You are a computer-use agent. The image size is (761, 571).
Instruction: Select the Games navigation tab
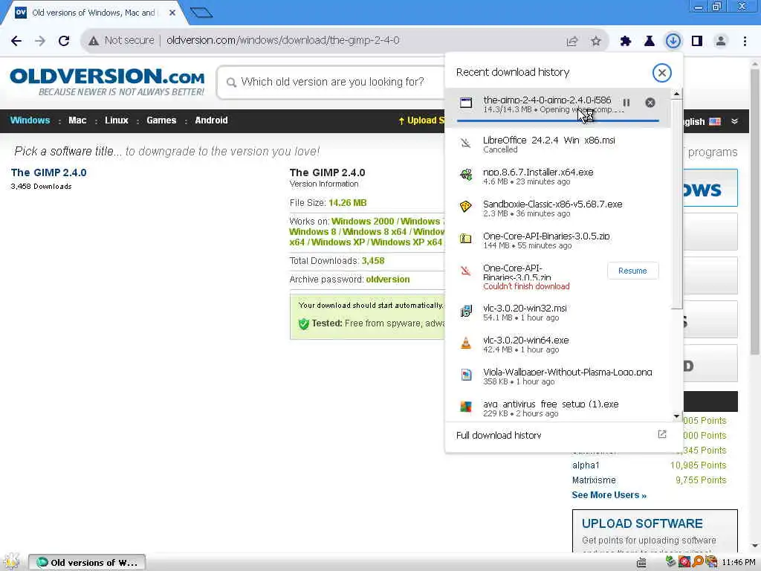(x=161, y=120)
